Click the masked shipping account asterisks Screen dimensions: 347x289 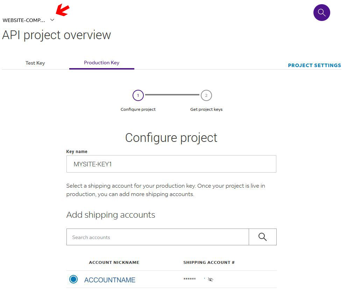click(x=189, y=280)
